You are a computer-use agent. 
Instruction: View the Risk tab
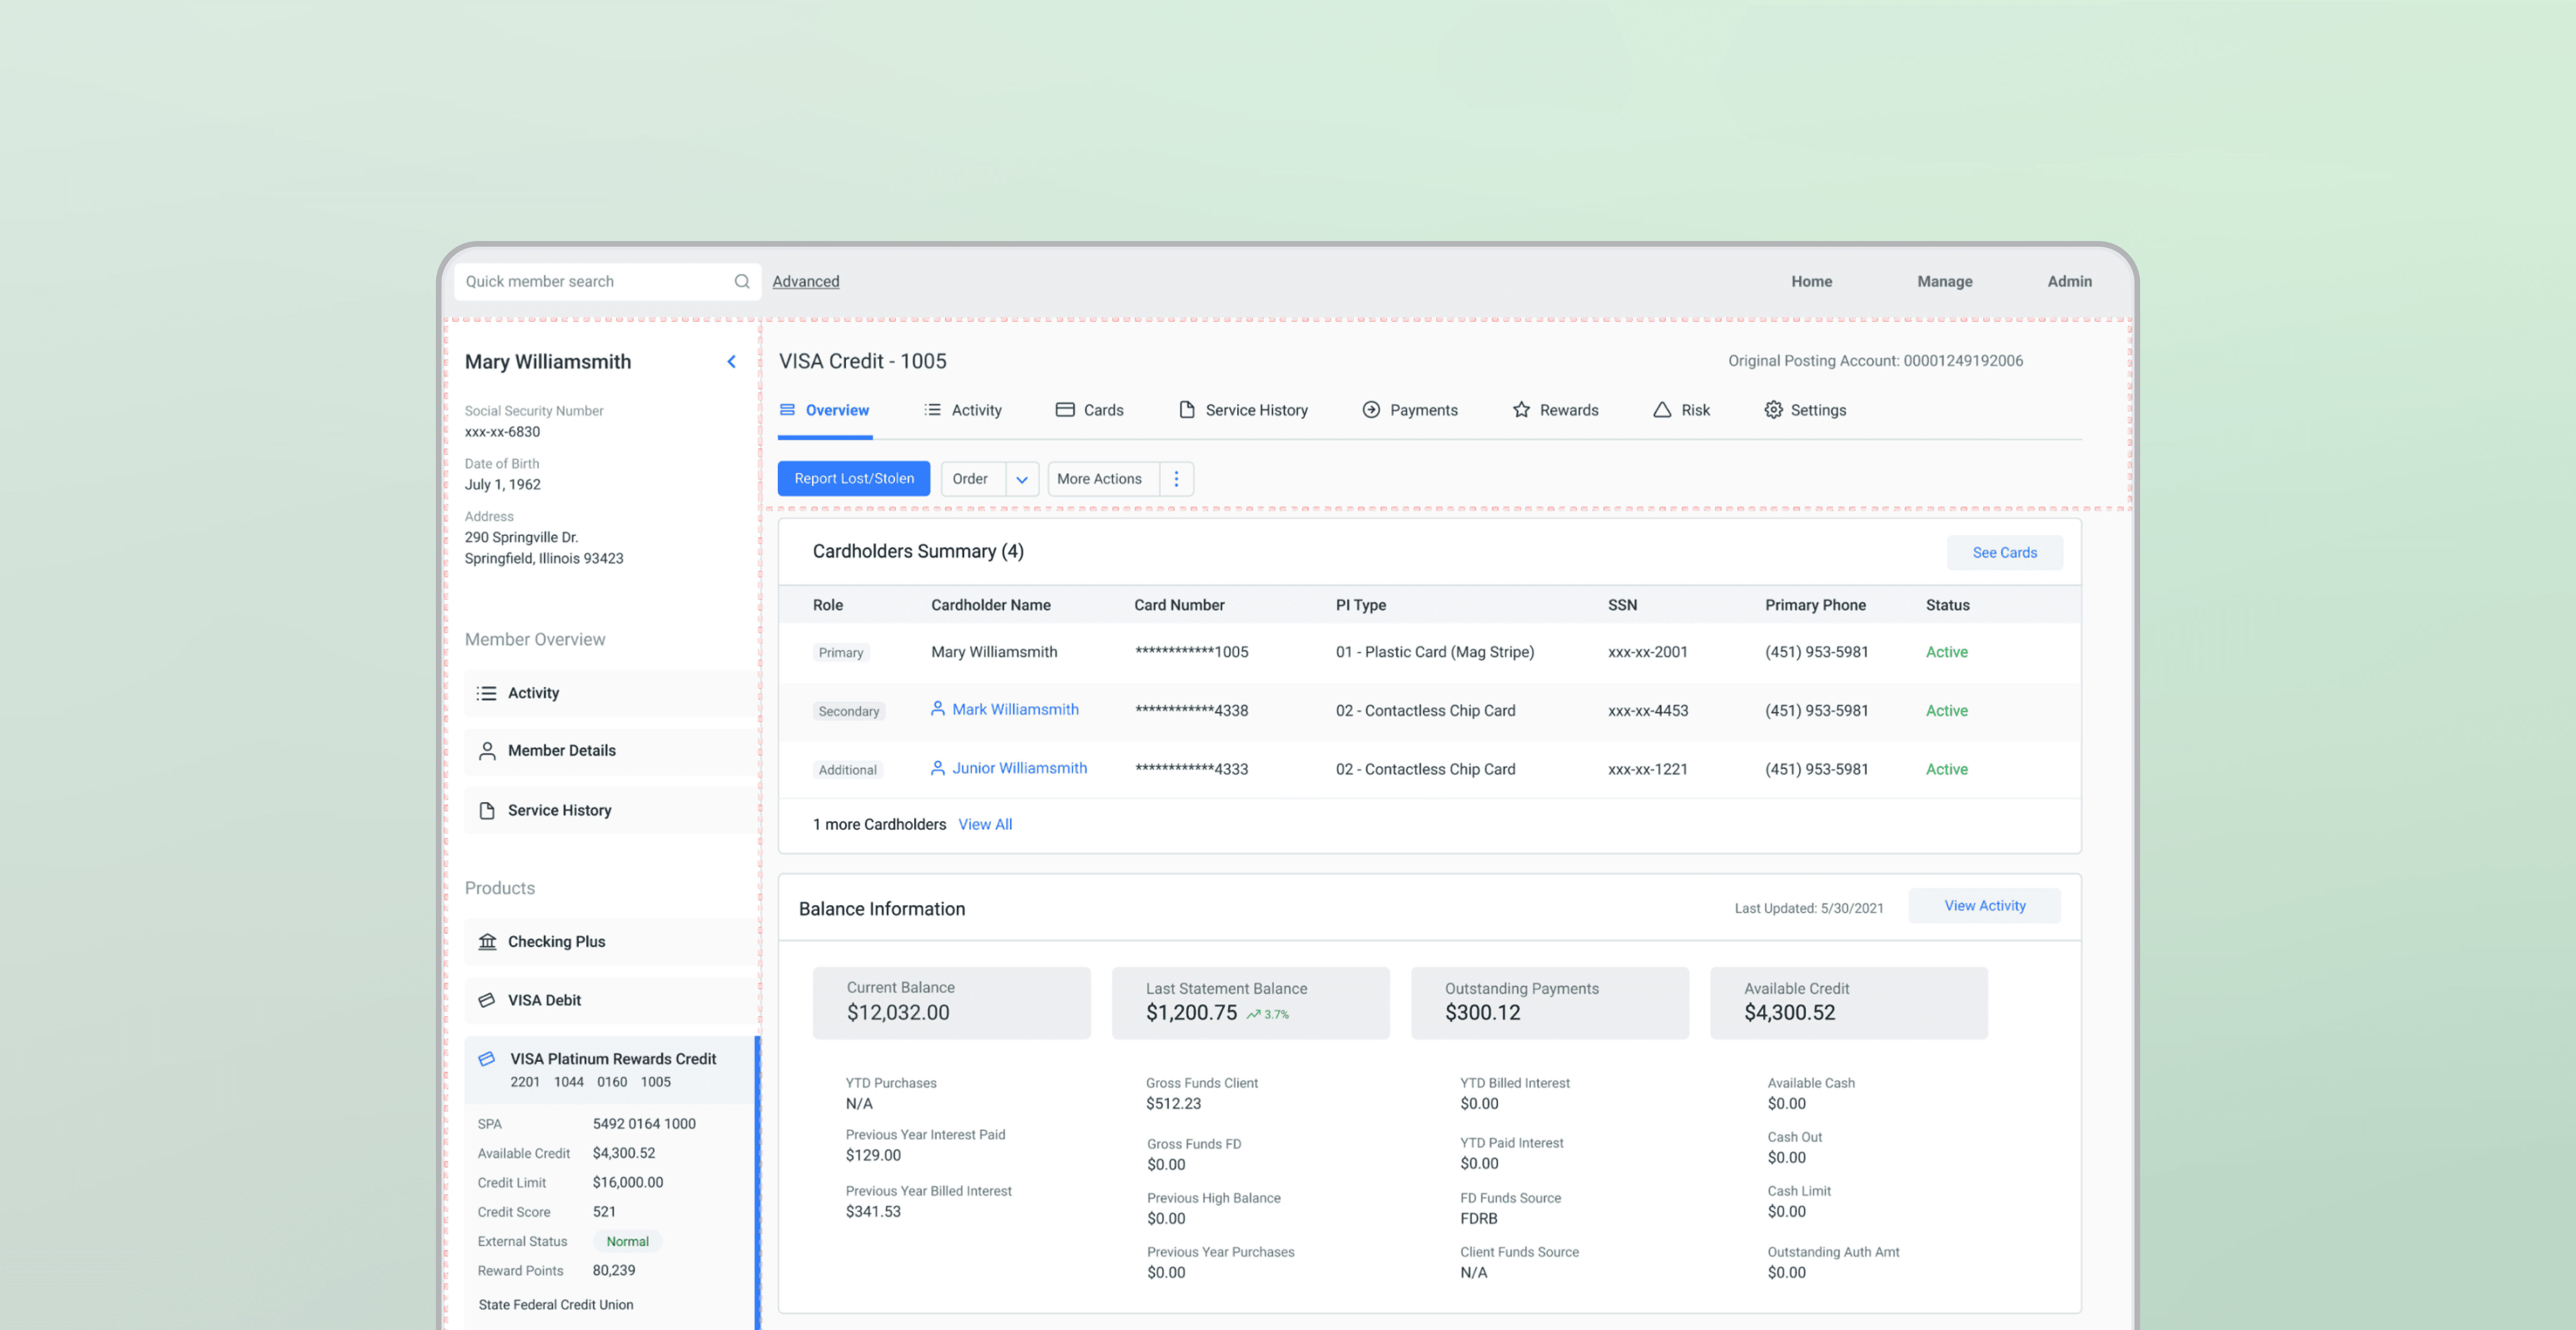tap(1681, 410)
